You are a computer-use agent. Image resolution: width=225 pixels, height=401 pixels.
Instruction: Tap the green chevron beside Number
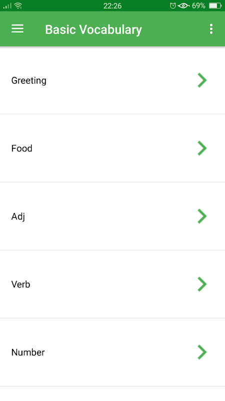pyautogui.click(x=202, y=352)
